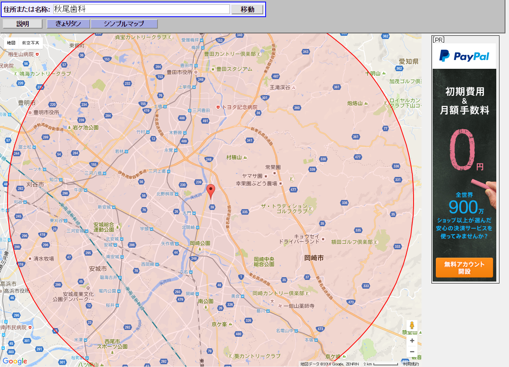Click the キョウセイドライバーランド marker
The width and height of the screenshot is (509, 367).
(x=323, y=239)
